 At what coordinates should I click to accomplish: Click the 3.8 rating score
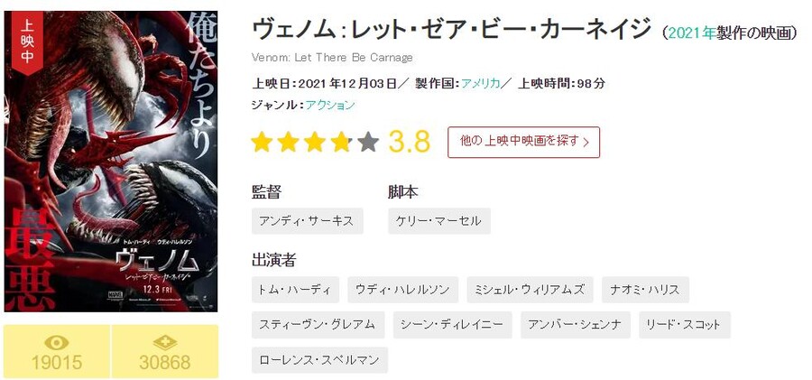point(409,142)
